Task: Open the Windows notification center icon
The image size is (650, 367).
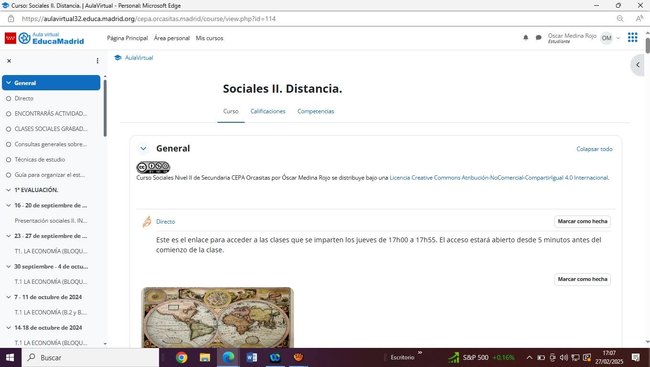Action: point(636,357)
